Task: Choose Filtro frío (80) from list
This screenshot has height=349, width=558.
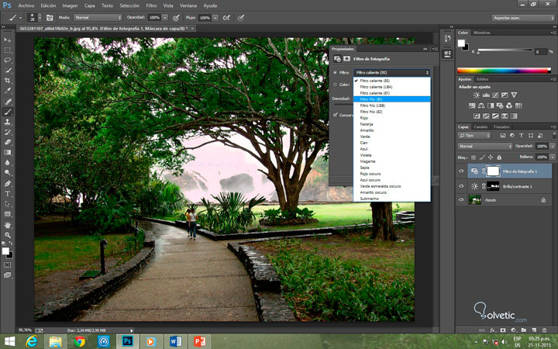Action: (392, 99)
